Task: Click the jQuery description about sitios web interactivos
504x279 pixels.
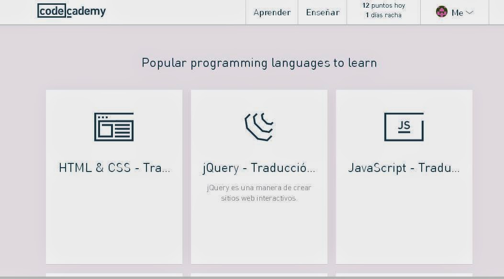Action: click(259, 193)
